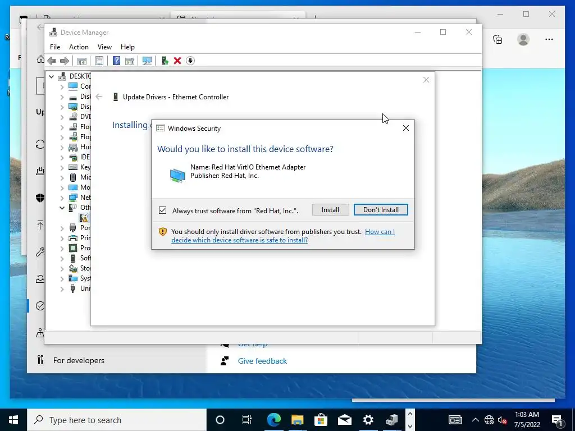Open the View menu in Device Manager
The width and height of the screenshot is (575, 431).
[104, 47]
